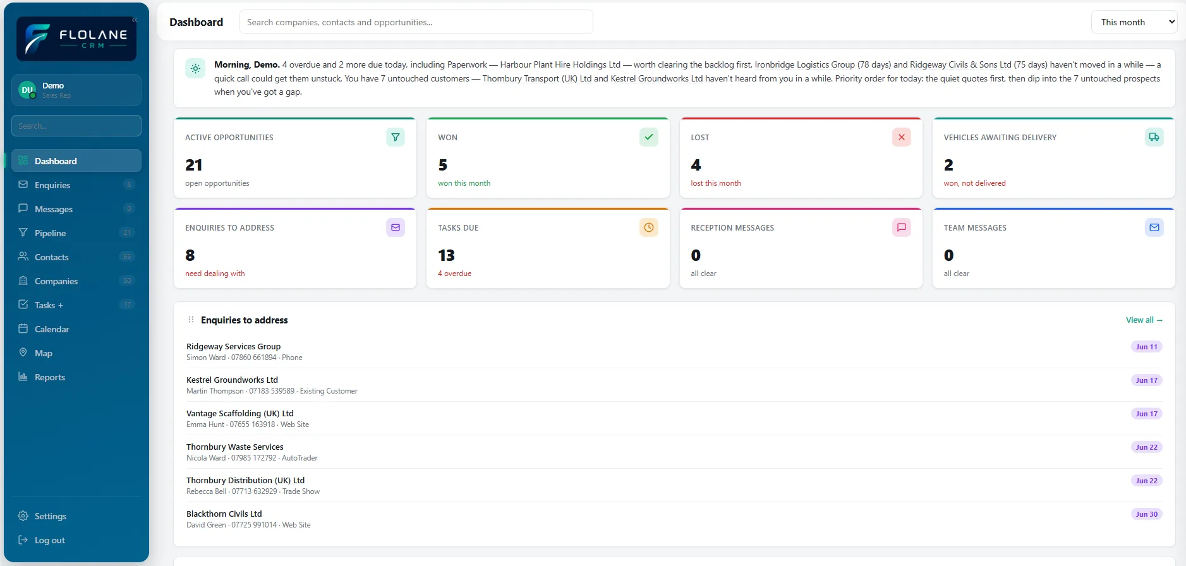
Task: Go to Messages in the sidebar
Action: click(x=76, y=208)
